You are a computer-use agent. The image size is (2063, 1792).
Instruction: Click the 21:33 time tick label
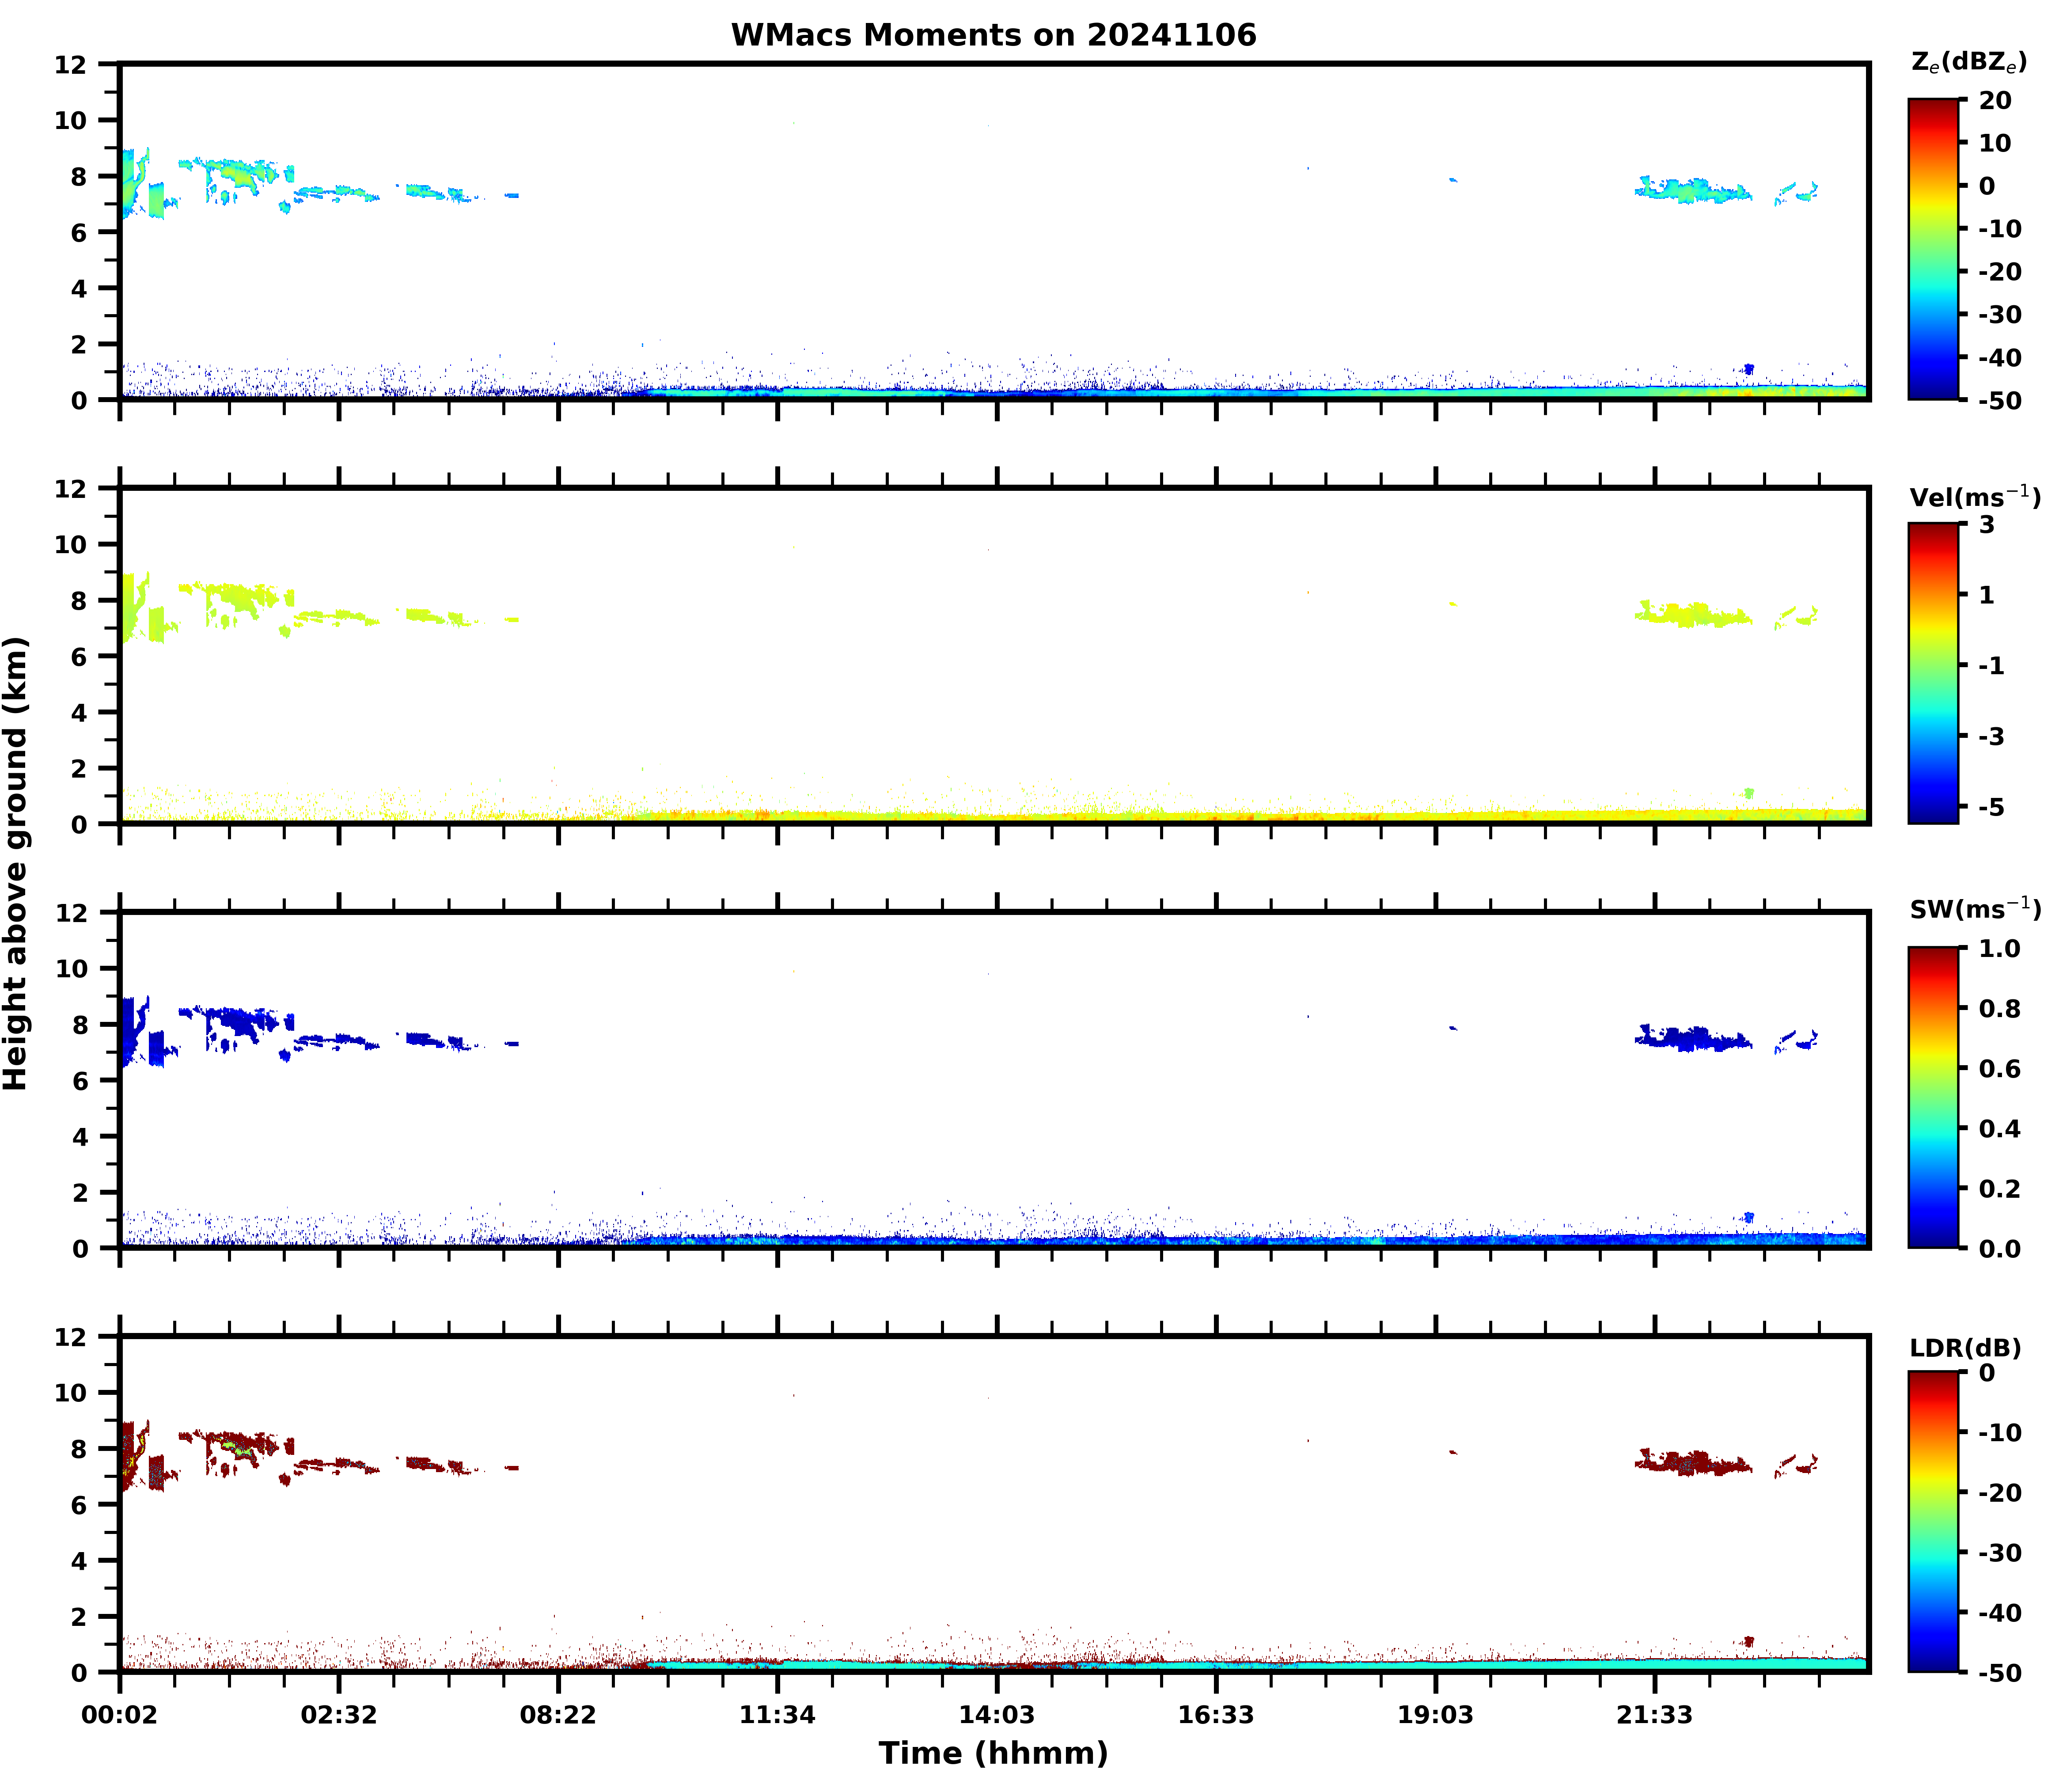point(1654,1716)
